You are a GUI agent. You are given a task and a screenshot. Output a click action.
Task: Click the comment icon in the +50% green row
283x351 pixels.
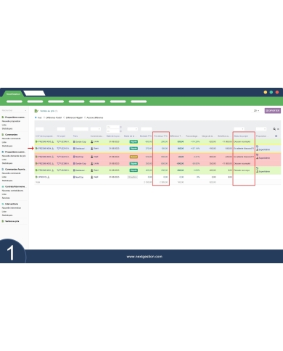[257, 168]
